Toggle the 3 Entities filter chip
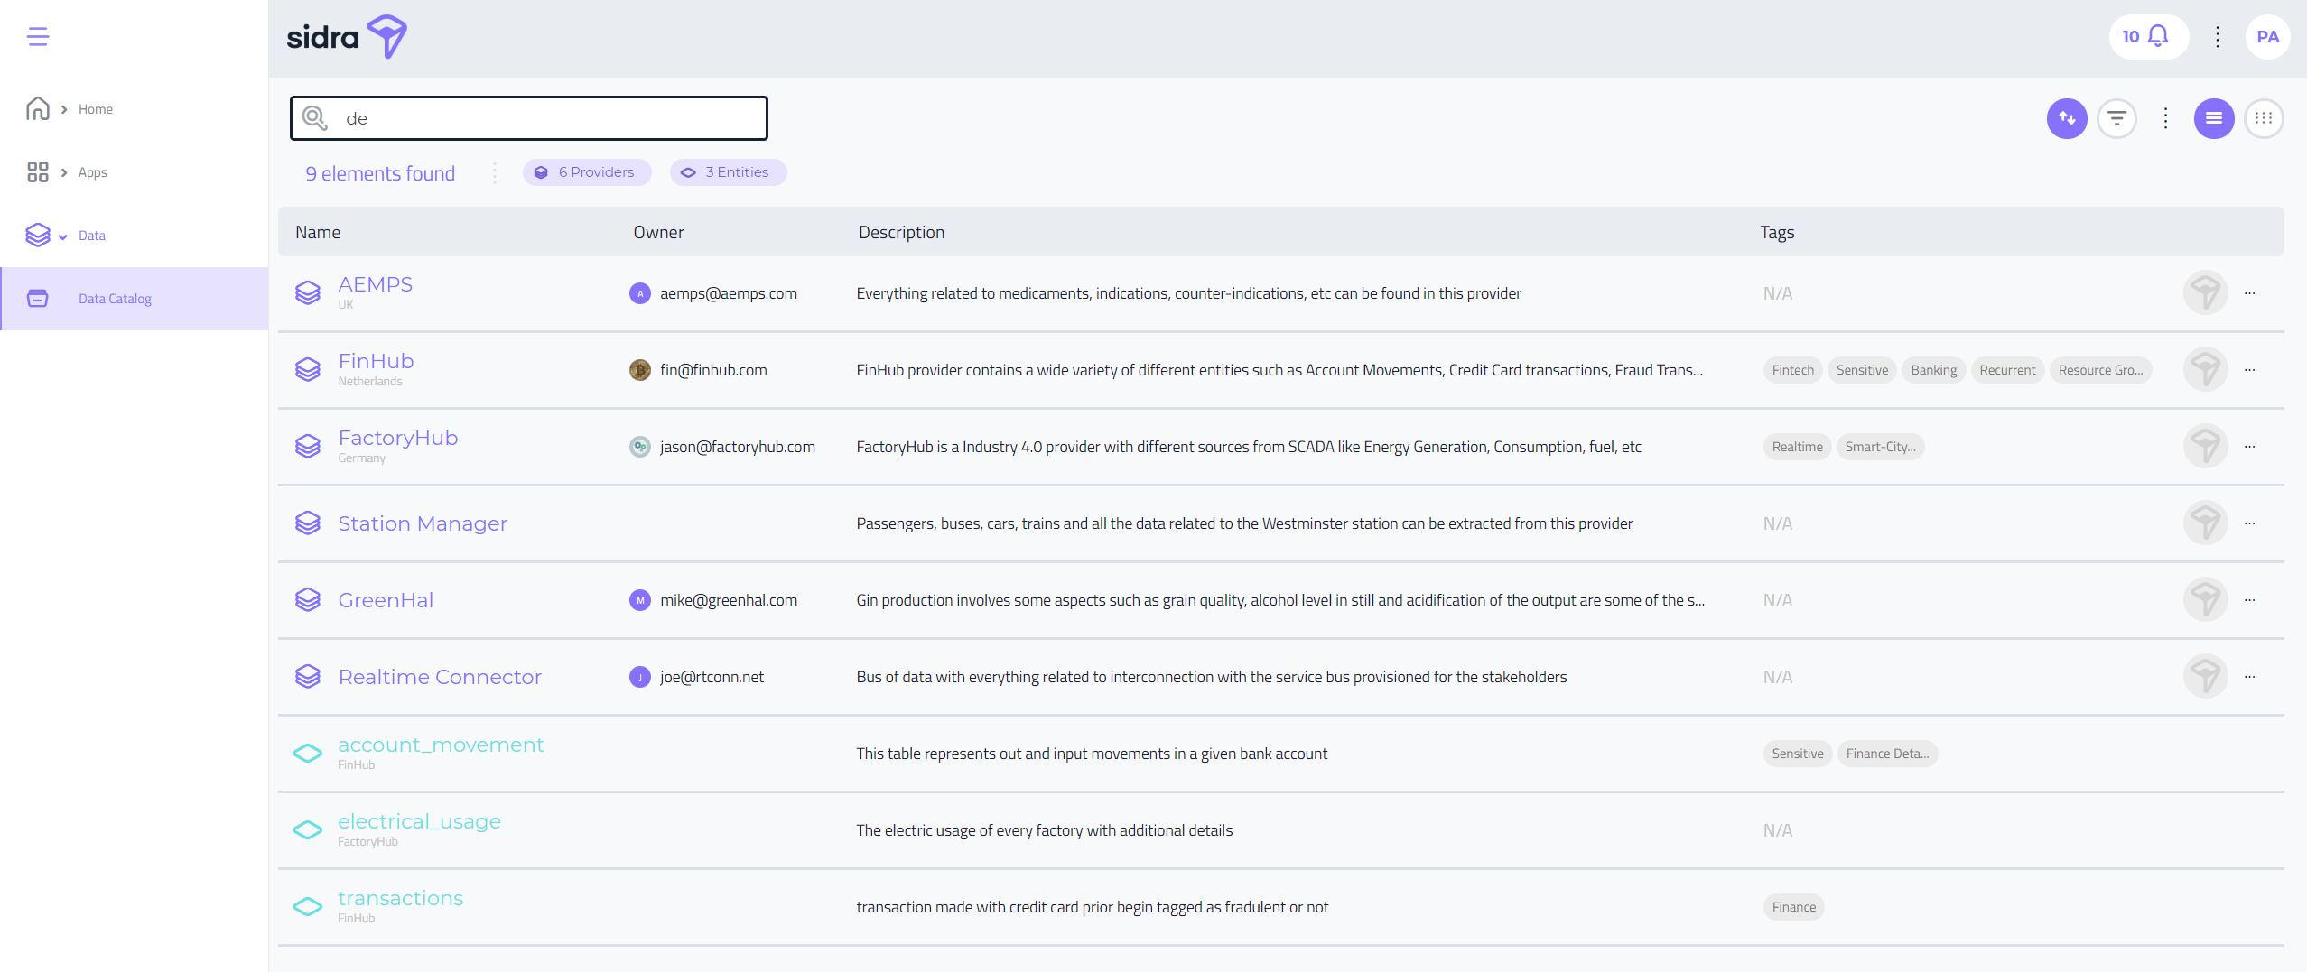Viewport: 2307px width, 972px height. point(728,172)
